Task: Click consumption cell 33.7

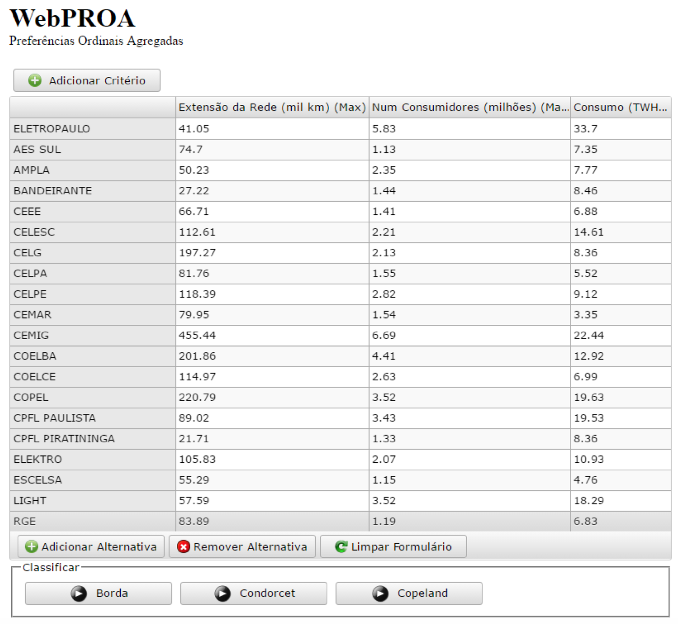Action: [621, 129]
